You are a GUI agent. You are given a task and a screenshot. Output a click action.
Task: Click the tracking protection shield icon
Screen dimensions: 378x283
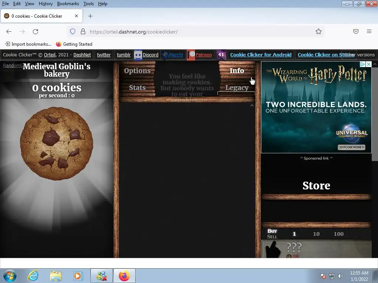pyautogui.click(x=73, y=32)
